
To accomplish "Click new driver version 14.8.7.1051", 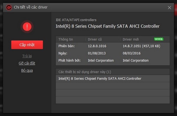I will click(132, 46).
